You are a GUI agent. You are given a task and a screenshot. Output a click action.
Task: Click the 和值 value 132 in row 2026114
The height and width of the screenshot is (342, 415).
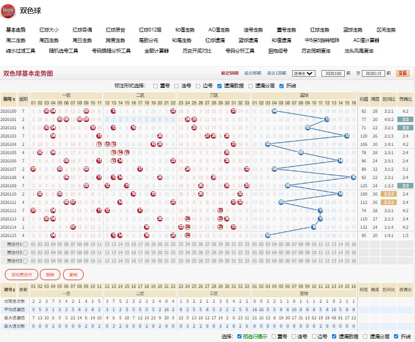(x=364, y=227)
